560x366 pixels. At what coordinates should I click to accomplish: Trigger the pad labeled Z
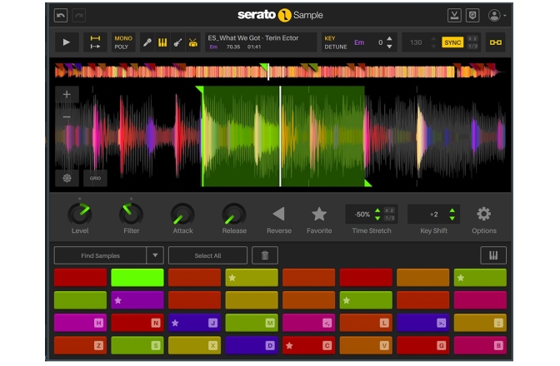[x=80, y=345]
